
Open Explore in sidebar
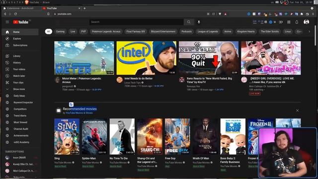[20, 39]
